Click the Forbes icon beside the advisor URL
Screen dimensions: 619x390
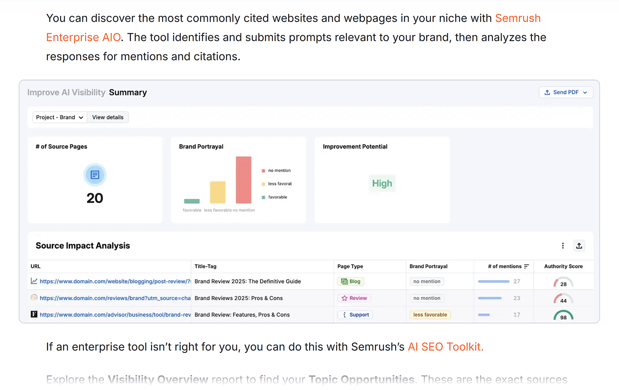pos(34,314)
